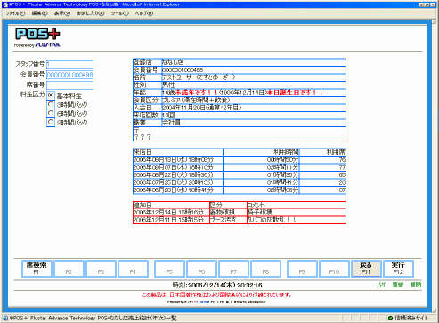Click the Internet Explorer title bar icon

click(4, 4)
